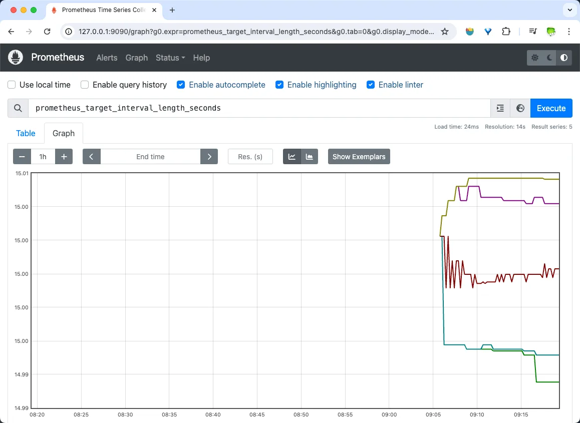Click the Prometheus torch logo icon

point(16,58)
